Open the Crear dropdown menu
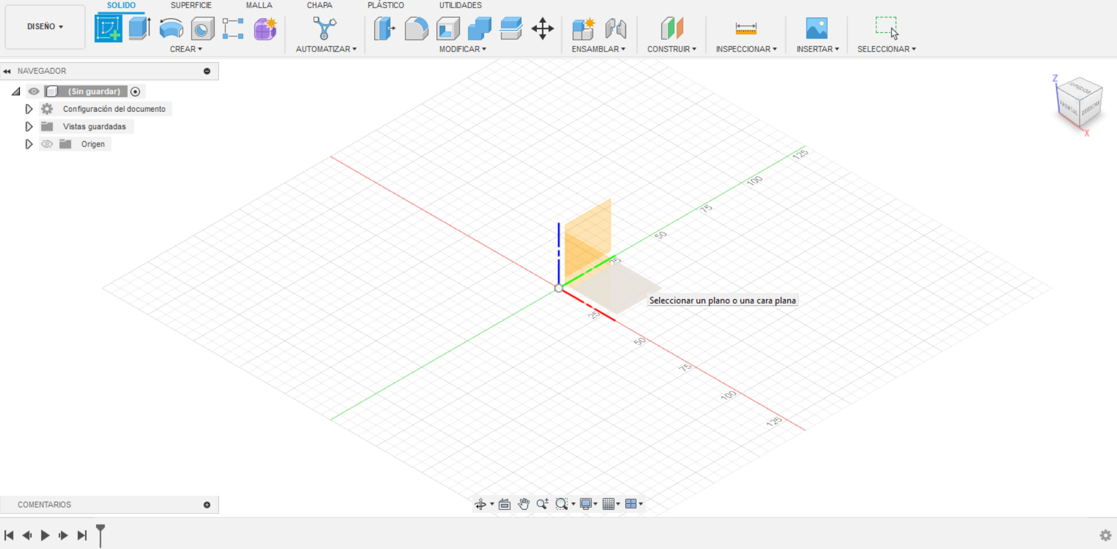Screen dimensions: 1117x549 click(186, 49)
